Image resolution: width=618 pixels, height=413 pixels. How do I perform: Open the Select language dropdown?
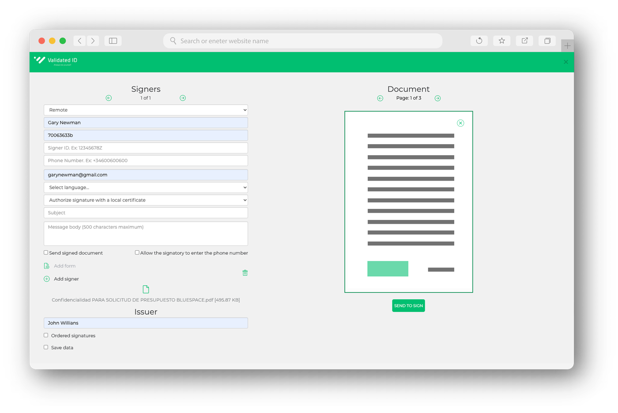pyautogui.click(x=146, y=187)
